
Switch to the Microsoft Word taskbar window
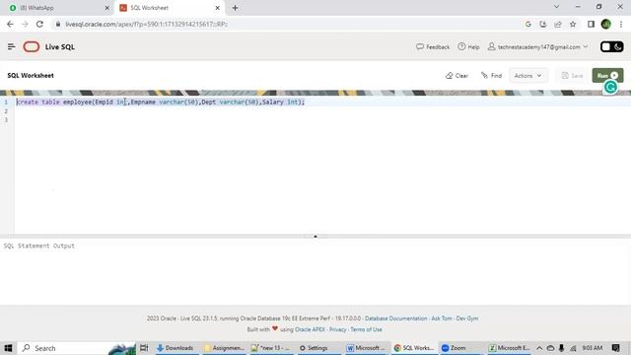click(366, 348)
